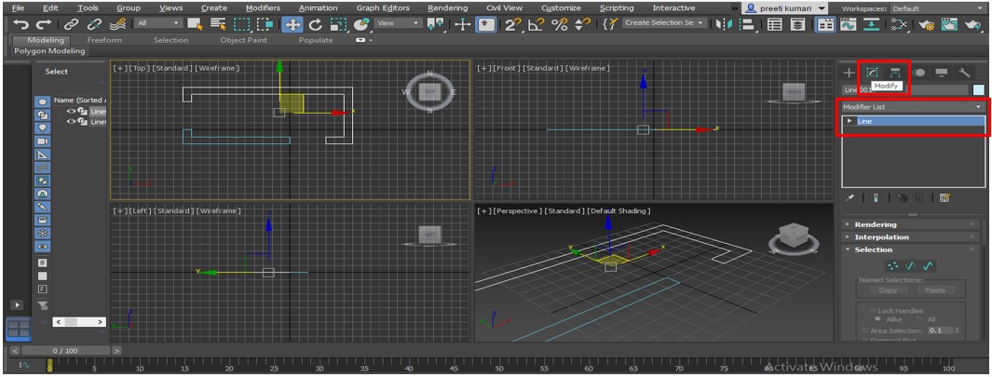Screen dimensions: 992x377
Task: Enable the Lock Handles checkbox
Action: (872, 310)
